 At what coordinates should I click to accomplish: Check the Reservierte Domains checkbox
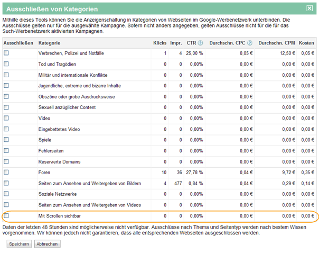pos(6,161)
